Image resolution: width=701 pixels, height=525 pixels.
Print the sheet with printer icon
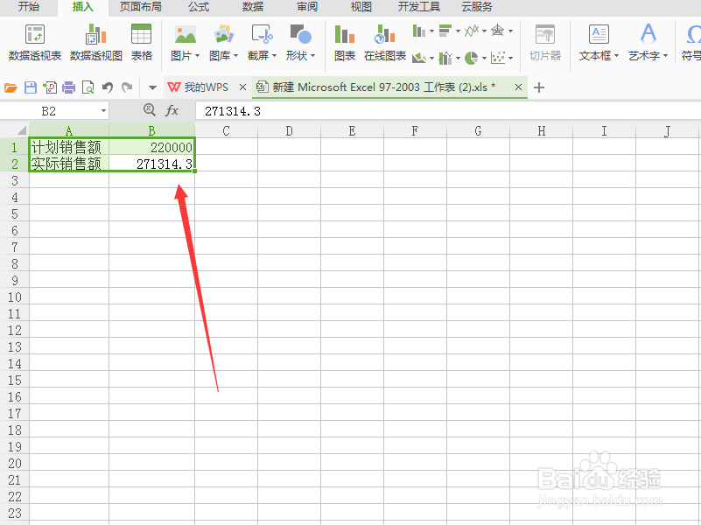point(69,87)
